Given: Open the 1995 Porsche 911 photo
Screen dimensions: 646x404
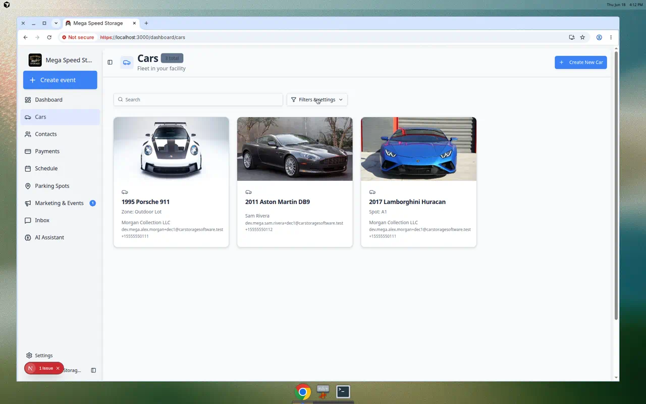Looking at the screenshot, I should click(x=171, y=149).
